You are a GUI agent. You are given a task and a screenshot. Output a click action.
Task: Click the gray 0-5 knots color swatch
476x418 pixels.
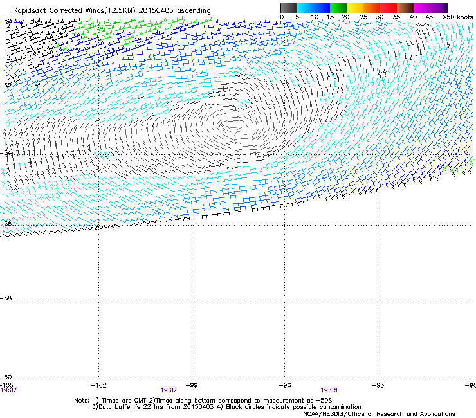(288, 8)
